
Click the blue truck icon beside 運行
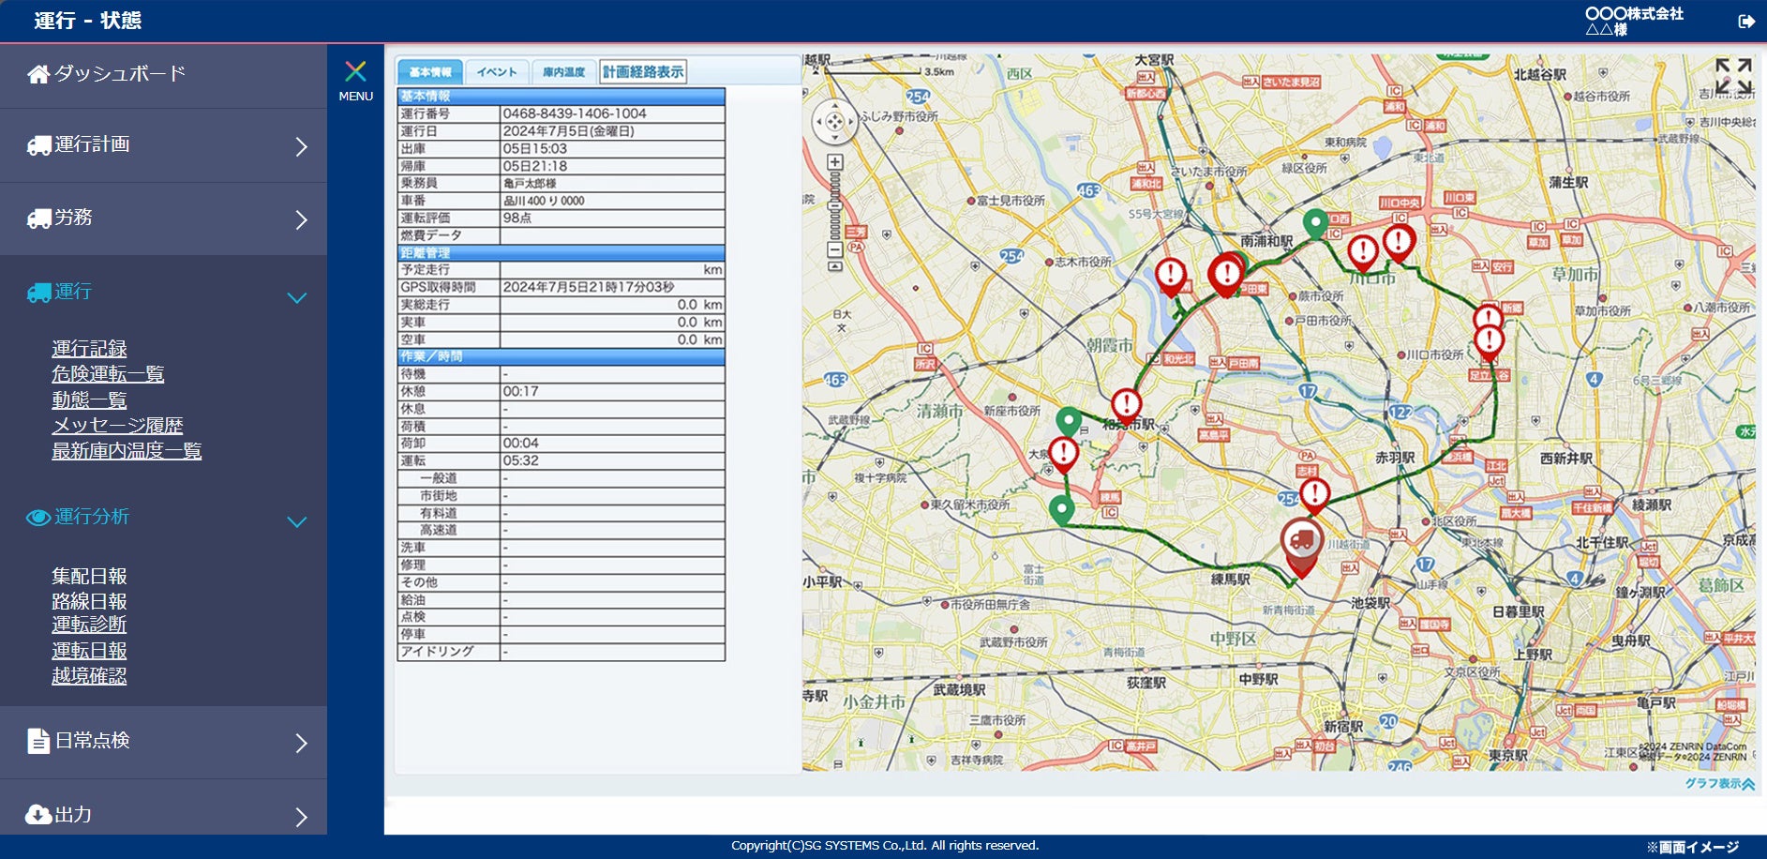pyautogui.click(x=39, y=293)
